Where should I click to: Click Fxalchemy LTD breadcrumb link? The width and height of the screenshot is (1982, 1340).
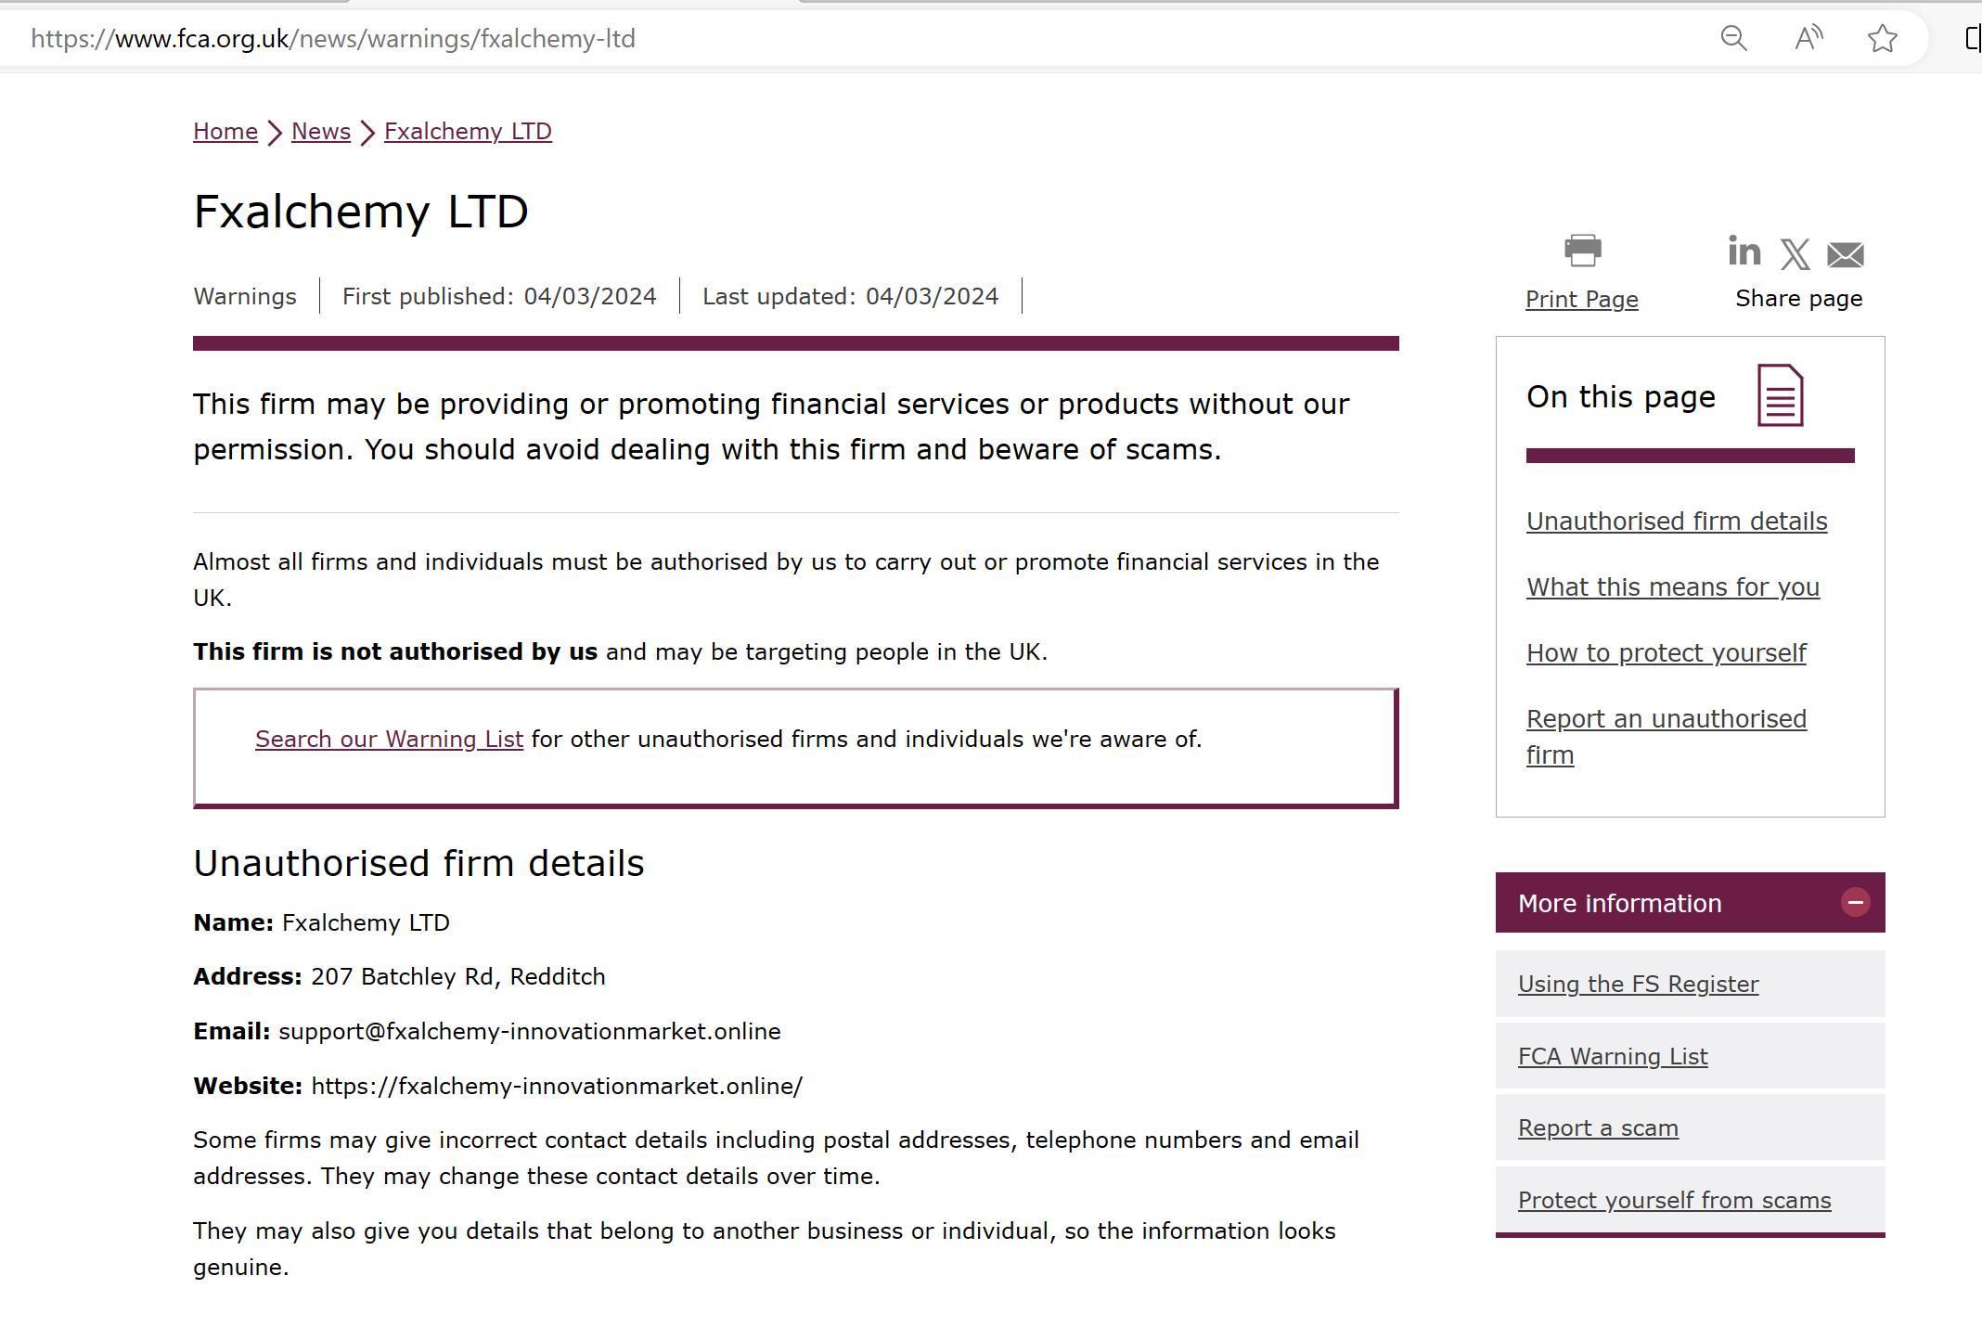coord(468,131)
